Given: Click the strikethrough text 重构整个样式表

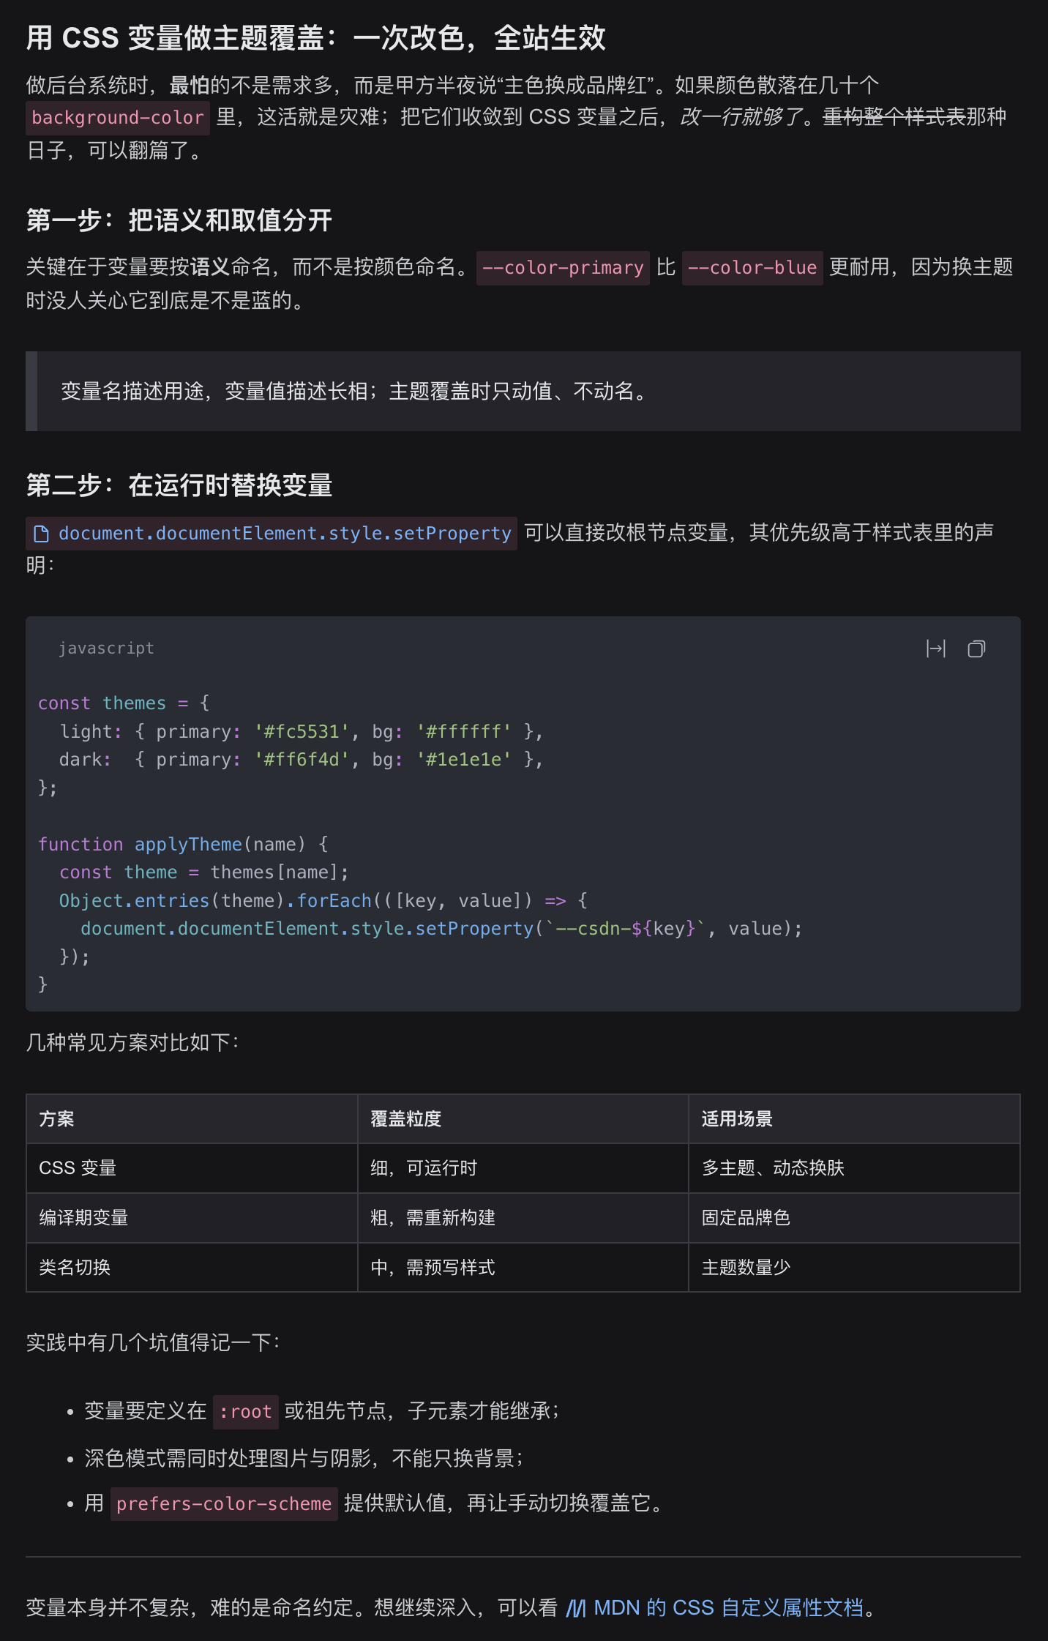Looking at the screenshot, I should click(x=894, y=117).
